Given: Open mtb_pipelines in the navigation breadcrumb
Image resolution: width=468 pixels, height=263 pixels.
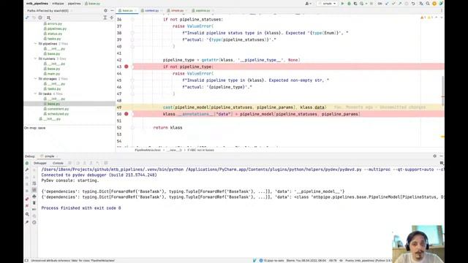Looking at the screenshot, I should click(37, 4).
